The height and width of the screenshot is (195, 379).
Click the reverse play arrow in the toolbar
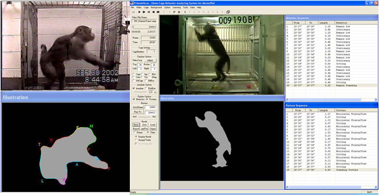(153, 12)
